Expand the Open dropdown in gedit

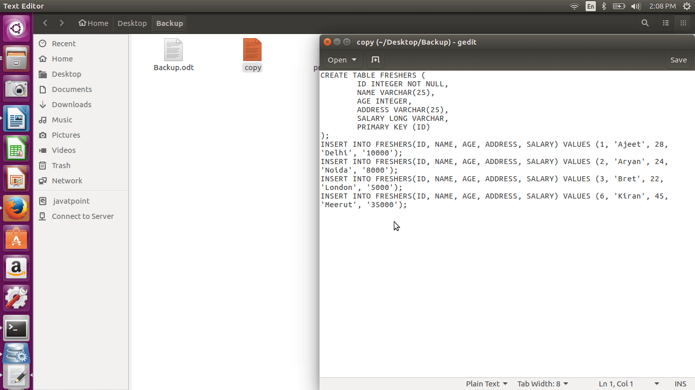tap(342, 60)
